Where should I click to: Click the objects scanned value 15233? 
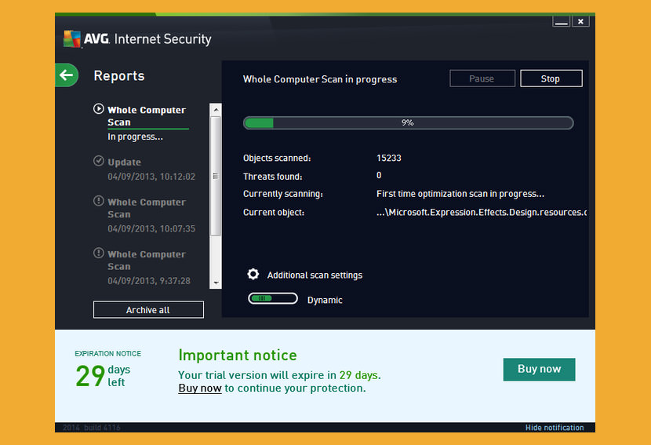point(388,158)
